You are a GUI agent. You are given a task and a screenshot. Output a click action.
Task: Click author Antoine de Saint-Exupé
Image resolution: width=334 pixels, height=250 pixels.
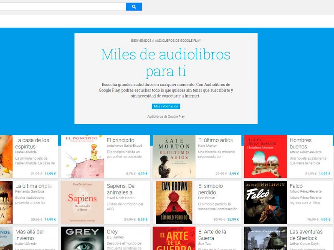[x=124, y=145]
